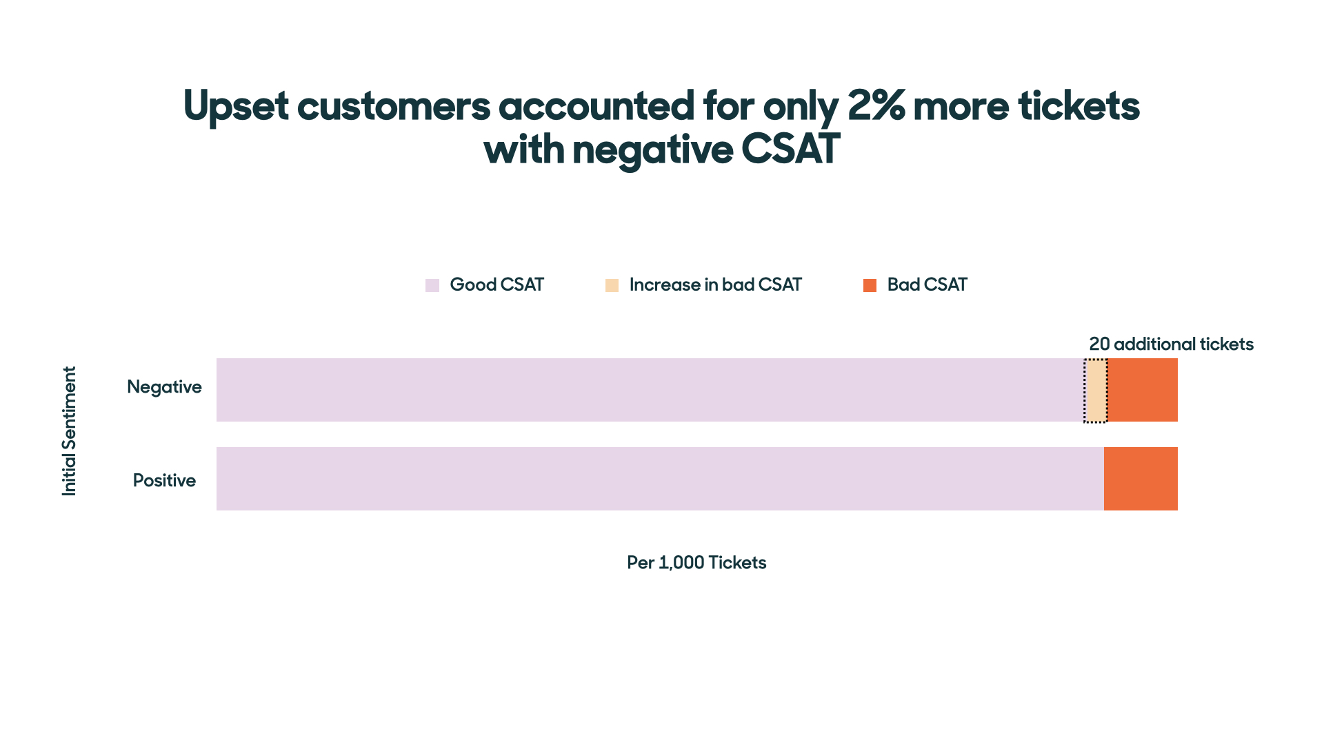The image size is (1324, 744).
Task: Click the Good CSAT legend color swatch
Action: pyautogui.click(x=432, y=285)
